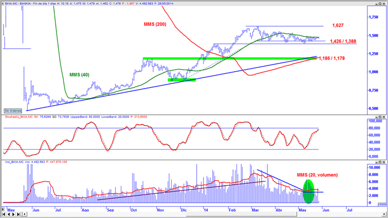Step back one bar with left arrow
Viewport: 388px width, 218px height.
tap(9, 214)
